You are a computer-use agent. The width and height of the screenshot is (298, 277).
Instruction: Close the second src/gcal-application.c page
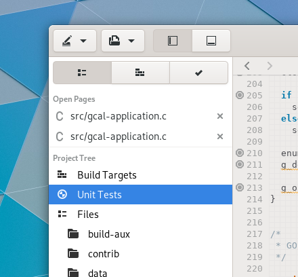coord(220,136)
